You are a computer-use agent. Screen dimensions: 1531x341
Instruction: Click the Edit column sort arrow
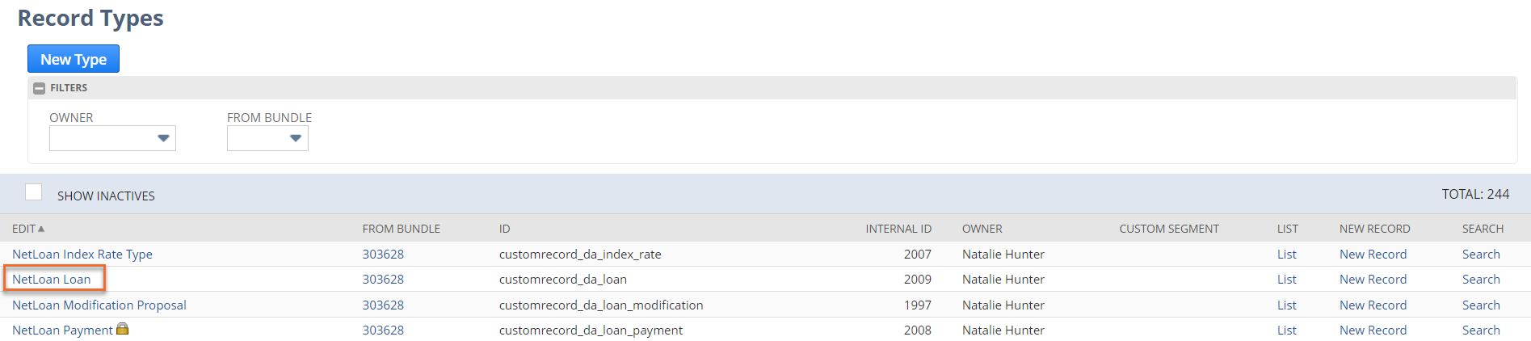pos(41,229)
